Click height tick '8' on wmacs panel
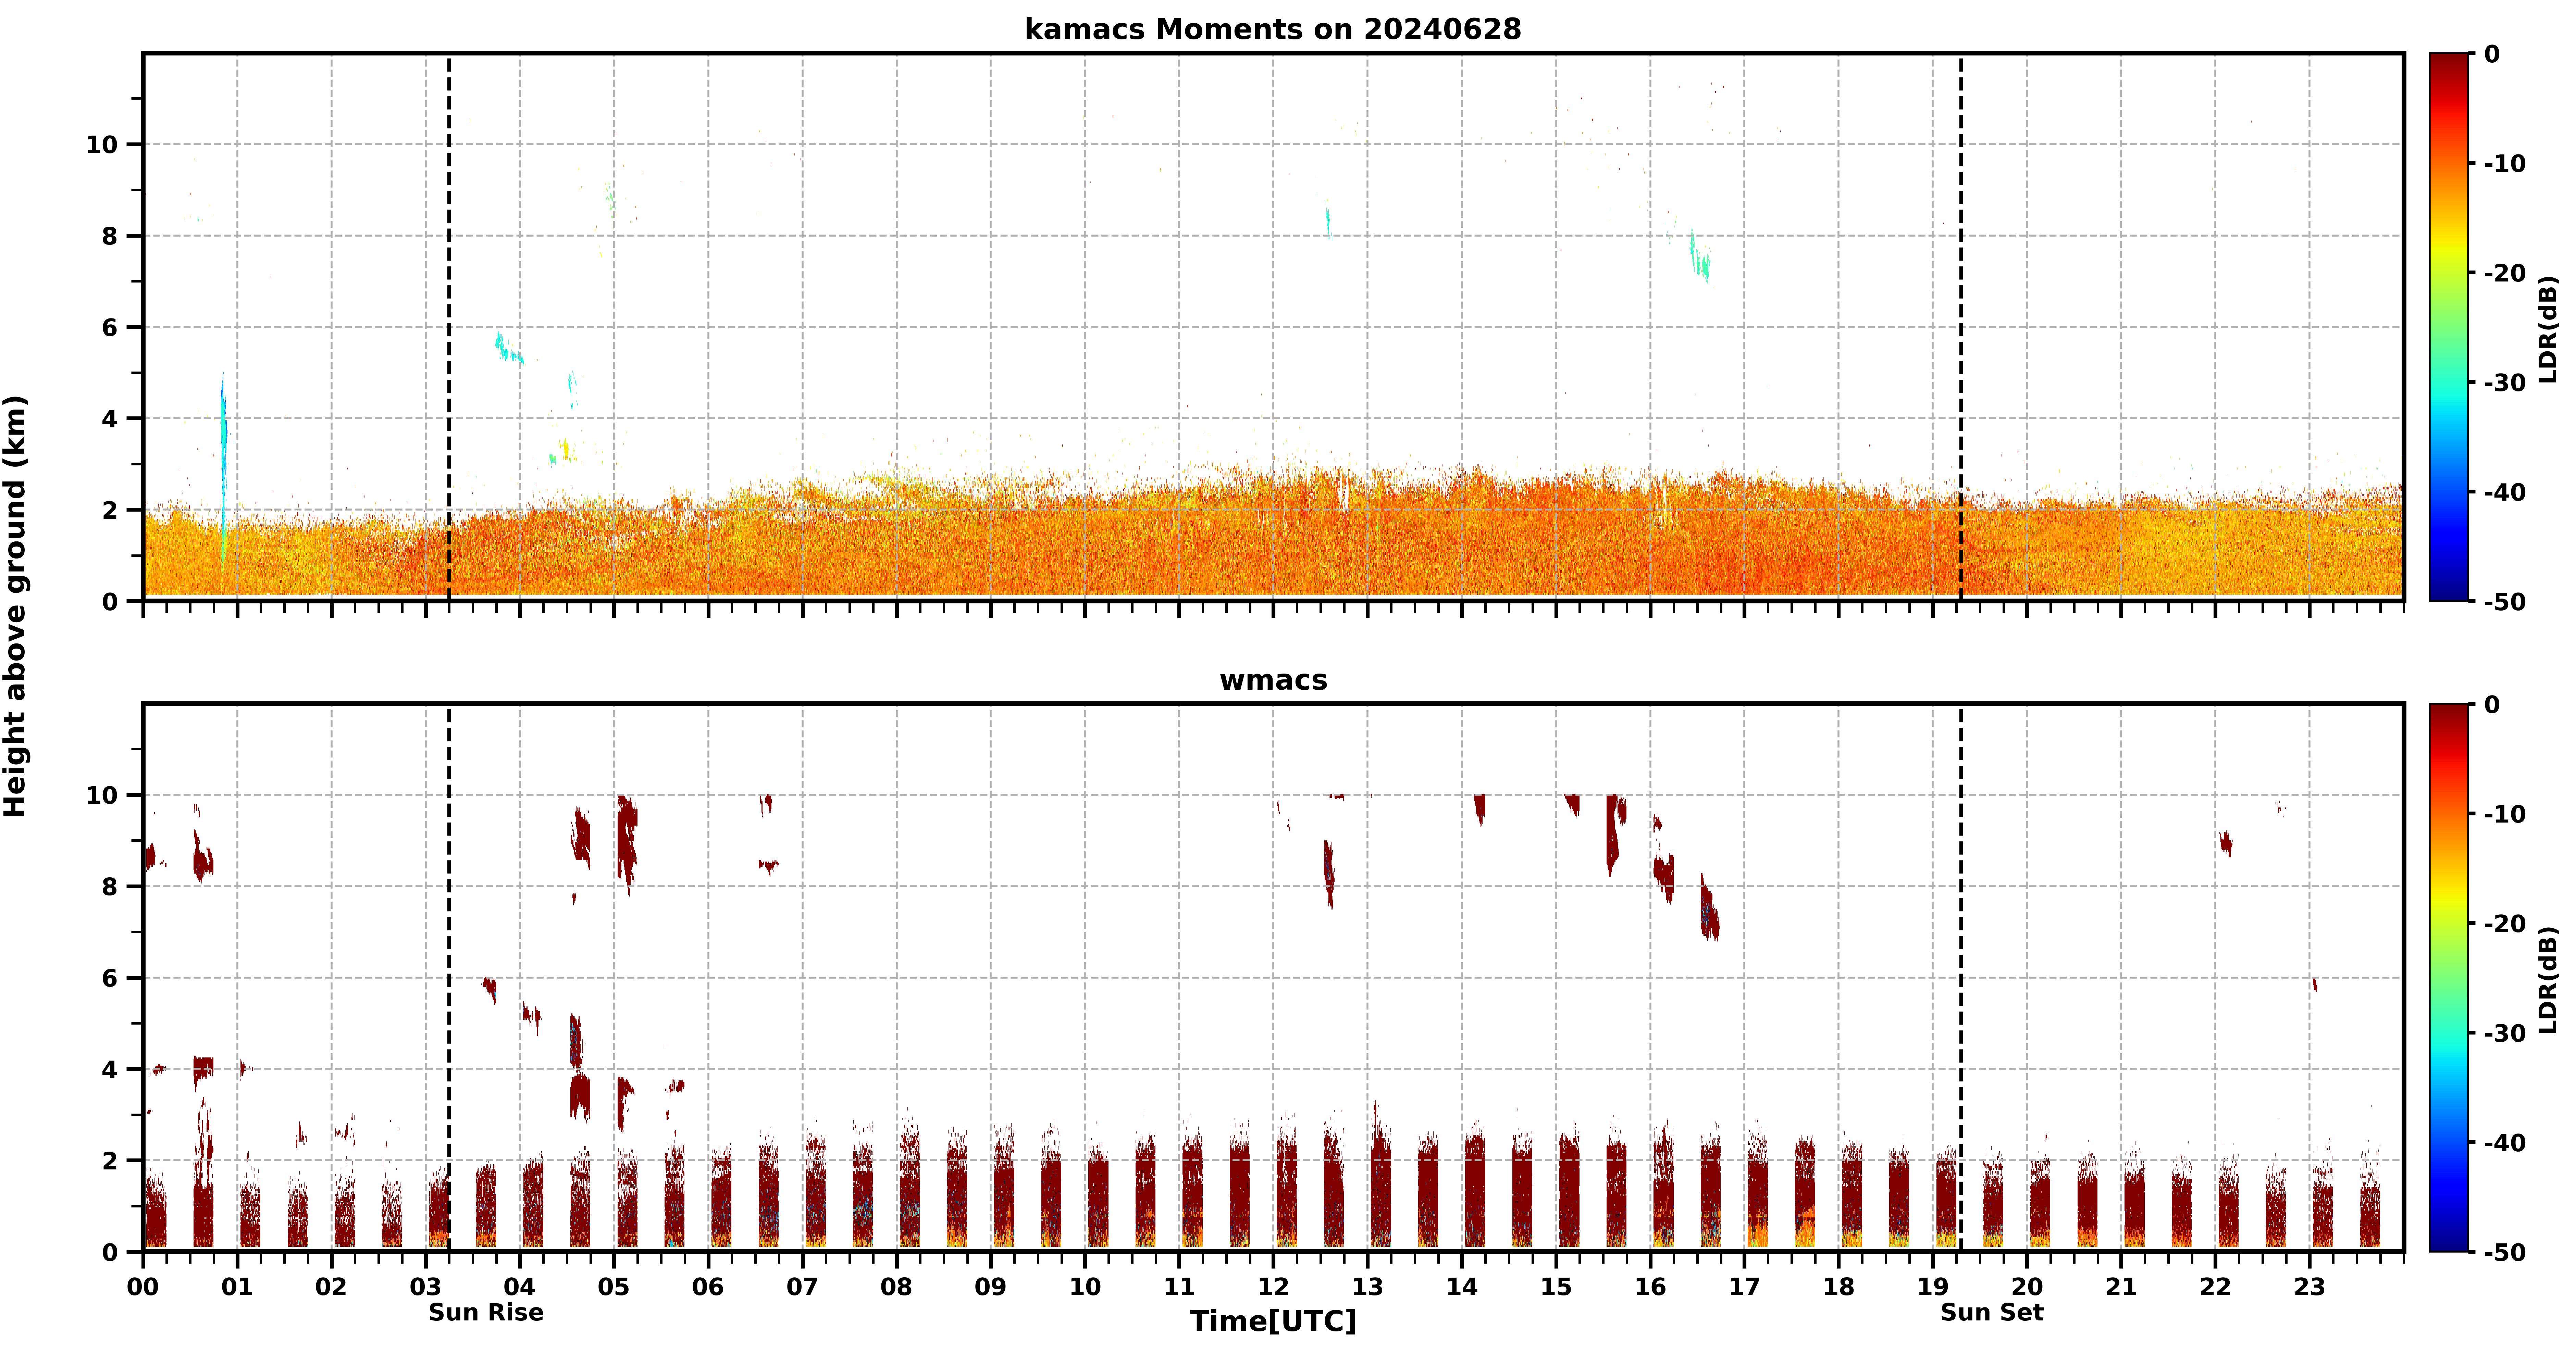Screen dimensions: 2576x1354 pyautogui.click(x=110, y=887)
